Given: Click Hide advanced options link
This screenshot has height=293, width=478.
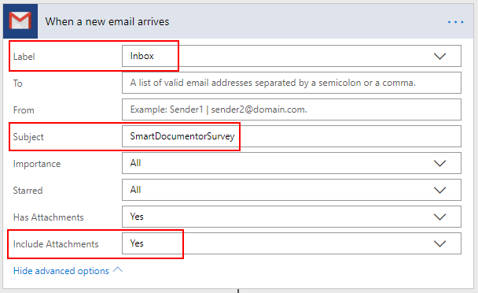Looking at the screenshot, I should (61, 271).
